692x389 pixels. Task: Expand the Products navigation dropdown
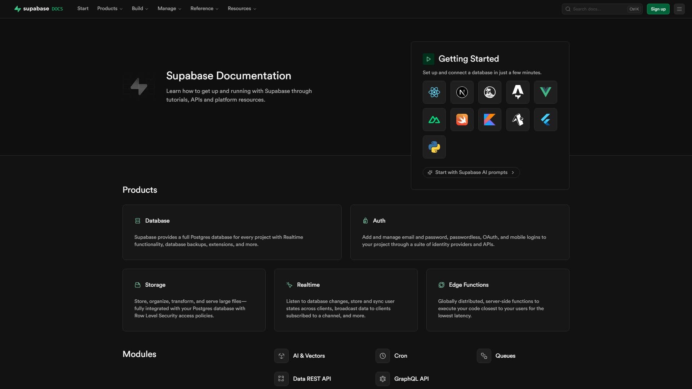(110, 9)
